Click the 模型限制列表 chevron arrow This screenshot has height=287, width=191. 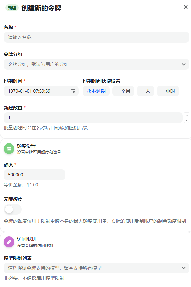tap(184, 268)
